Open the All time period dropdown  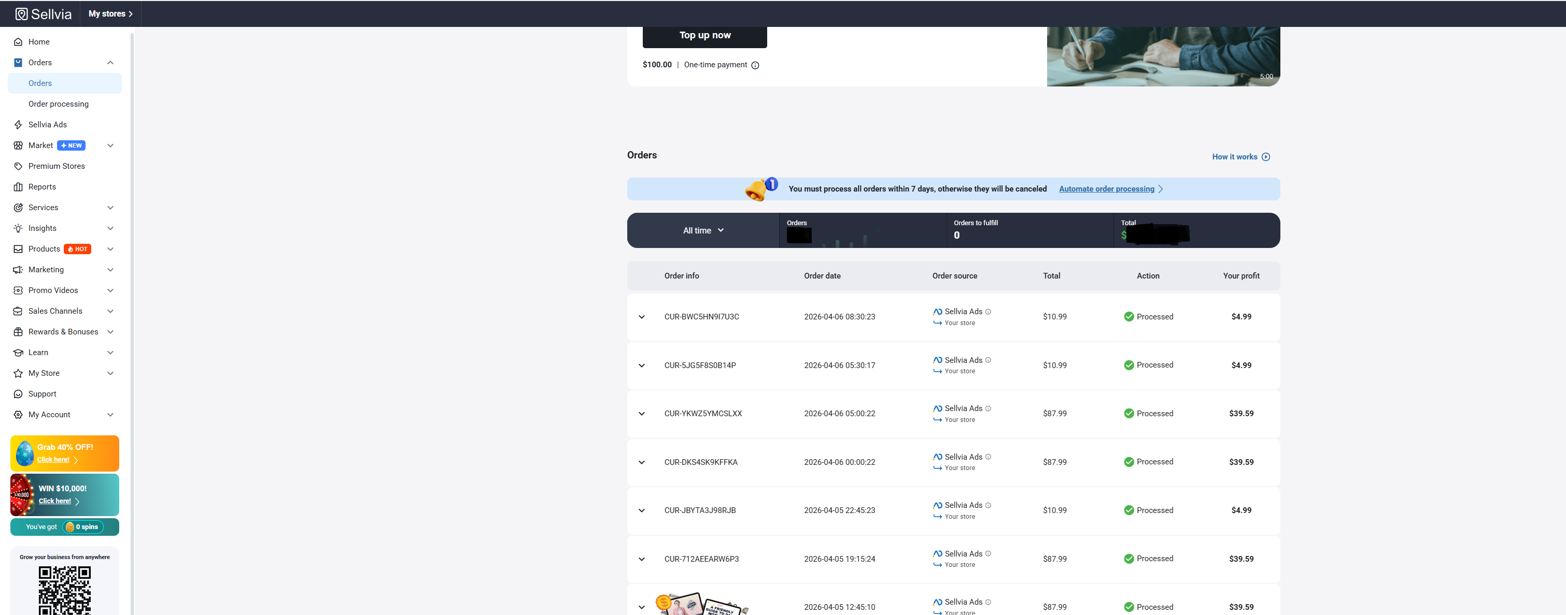(703, 231)
